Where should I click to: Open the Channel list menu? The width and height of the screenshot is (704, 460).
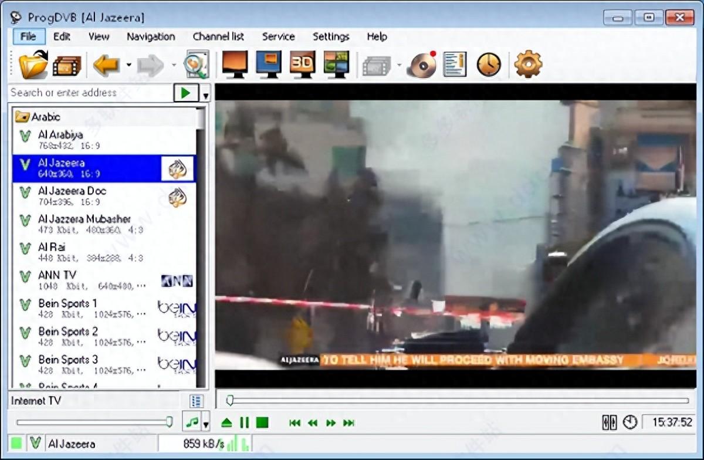(218, 36)
